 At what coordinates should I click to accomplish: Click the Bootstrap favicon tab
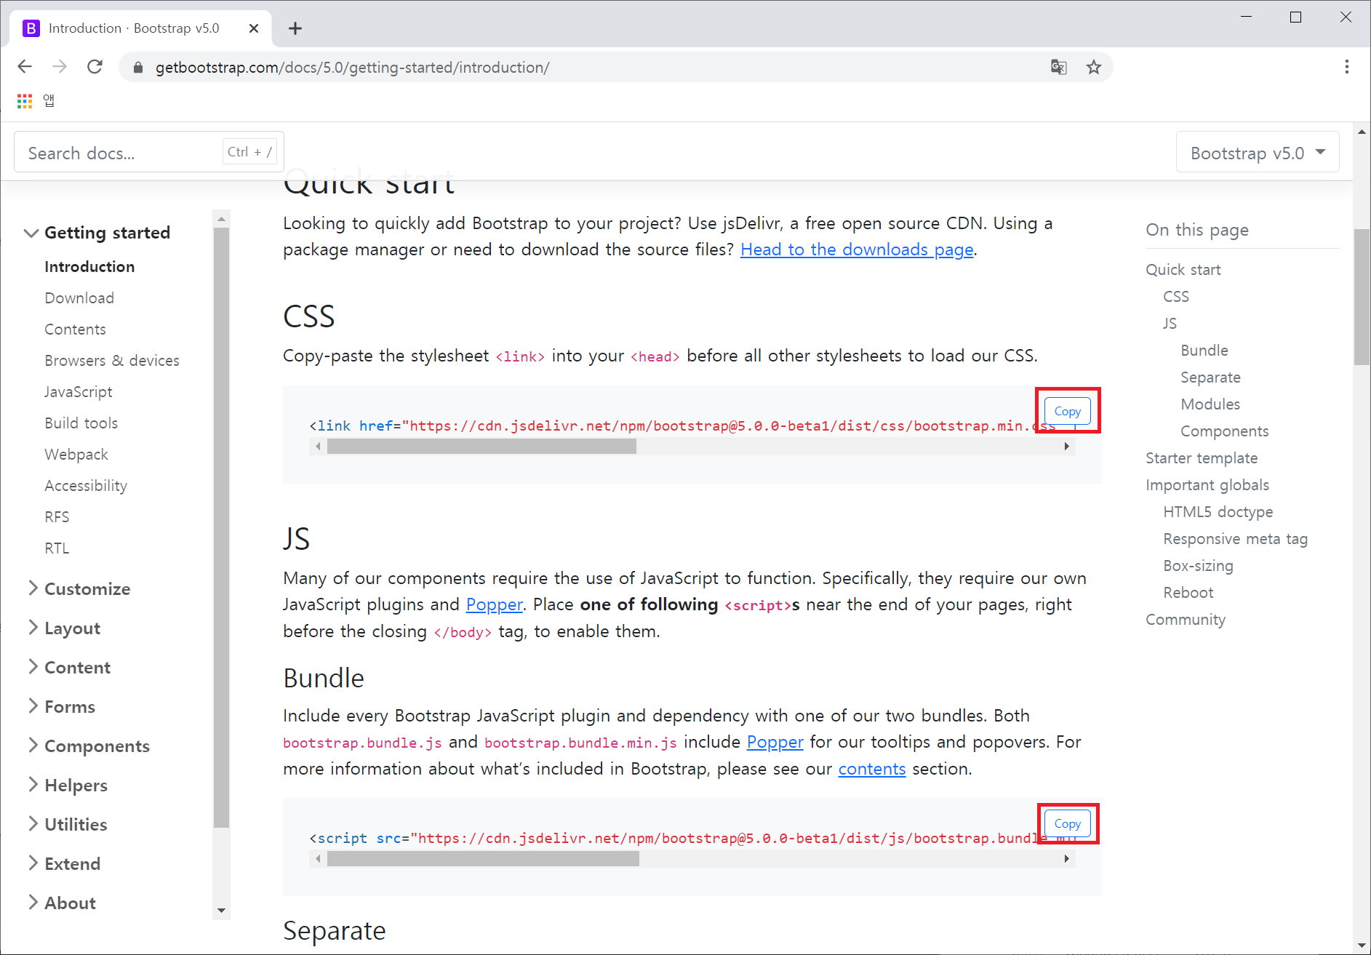31,28
